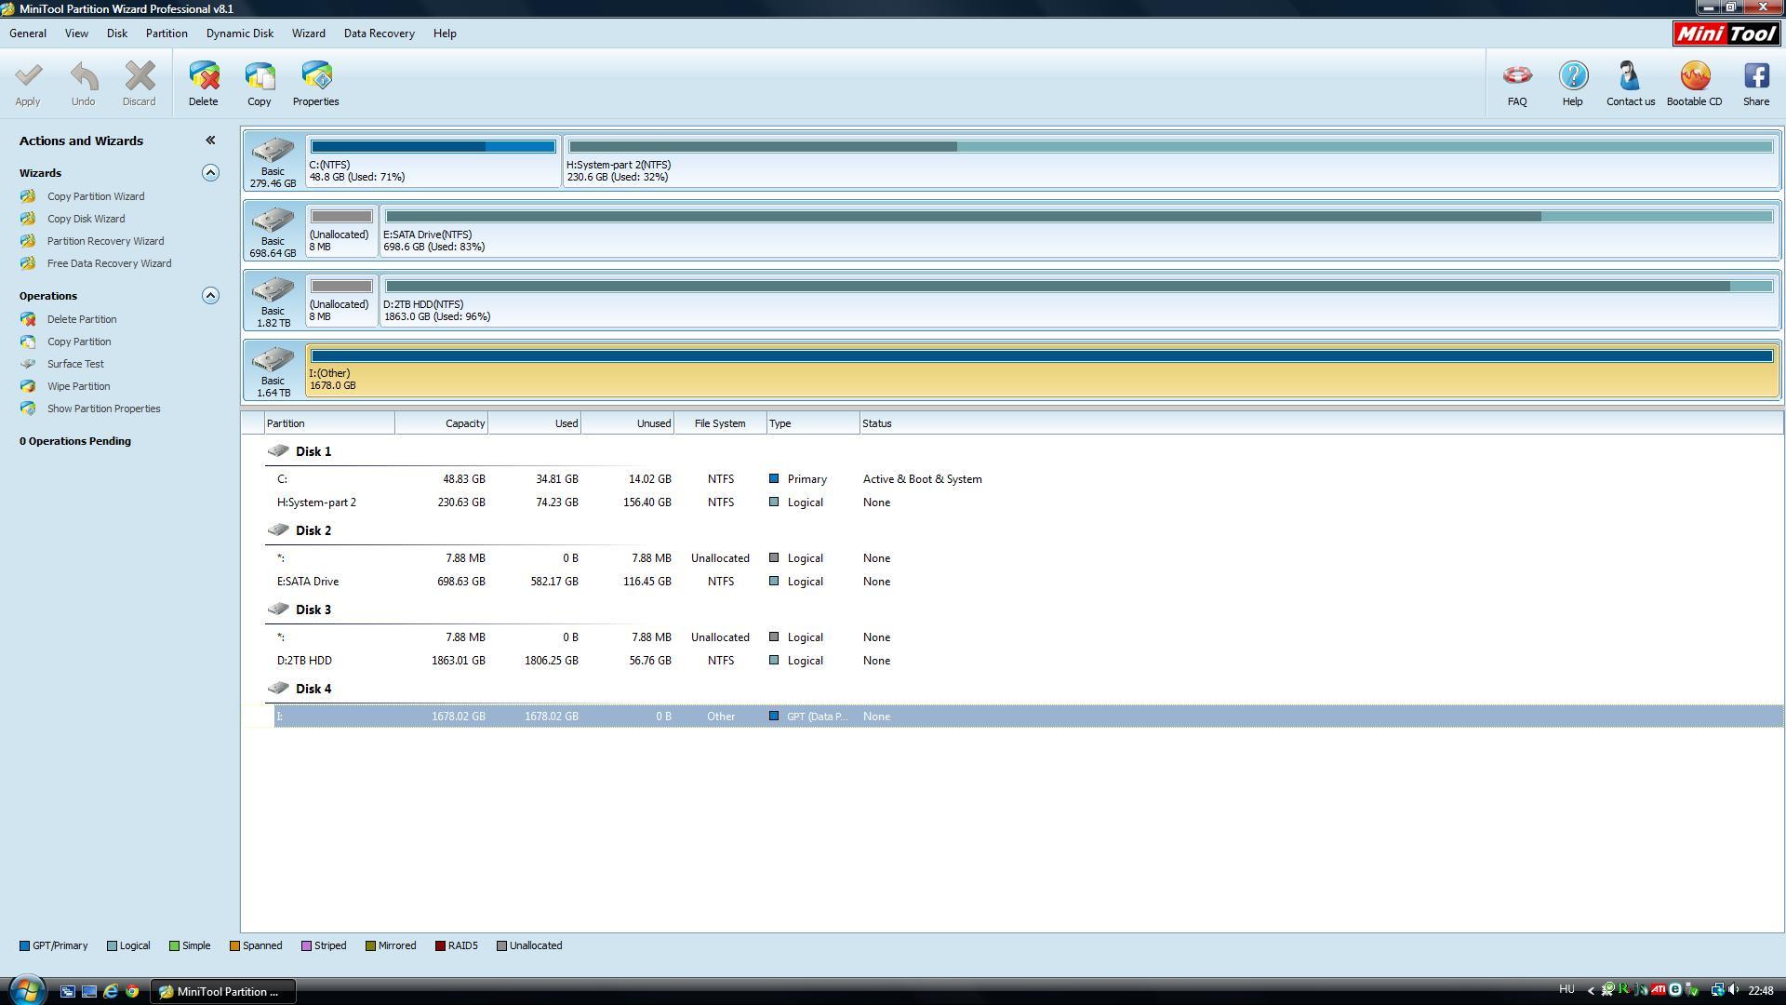Sort by the Capacity column header
1786x1005 pixels.
point(442,423)
